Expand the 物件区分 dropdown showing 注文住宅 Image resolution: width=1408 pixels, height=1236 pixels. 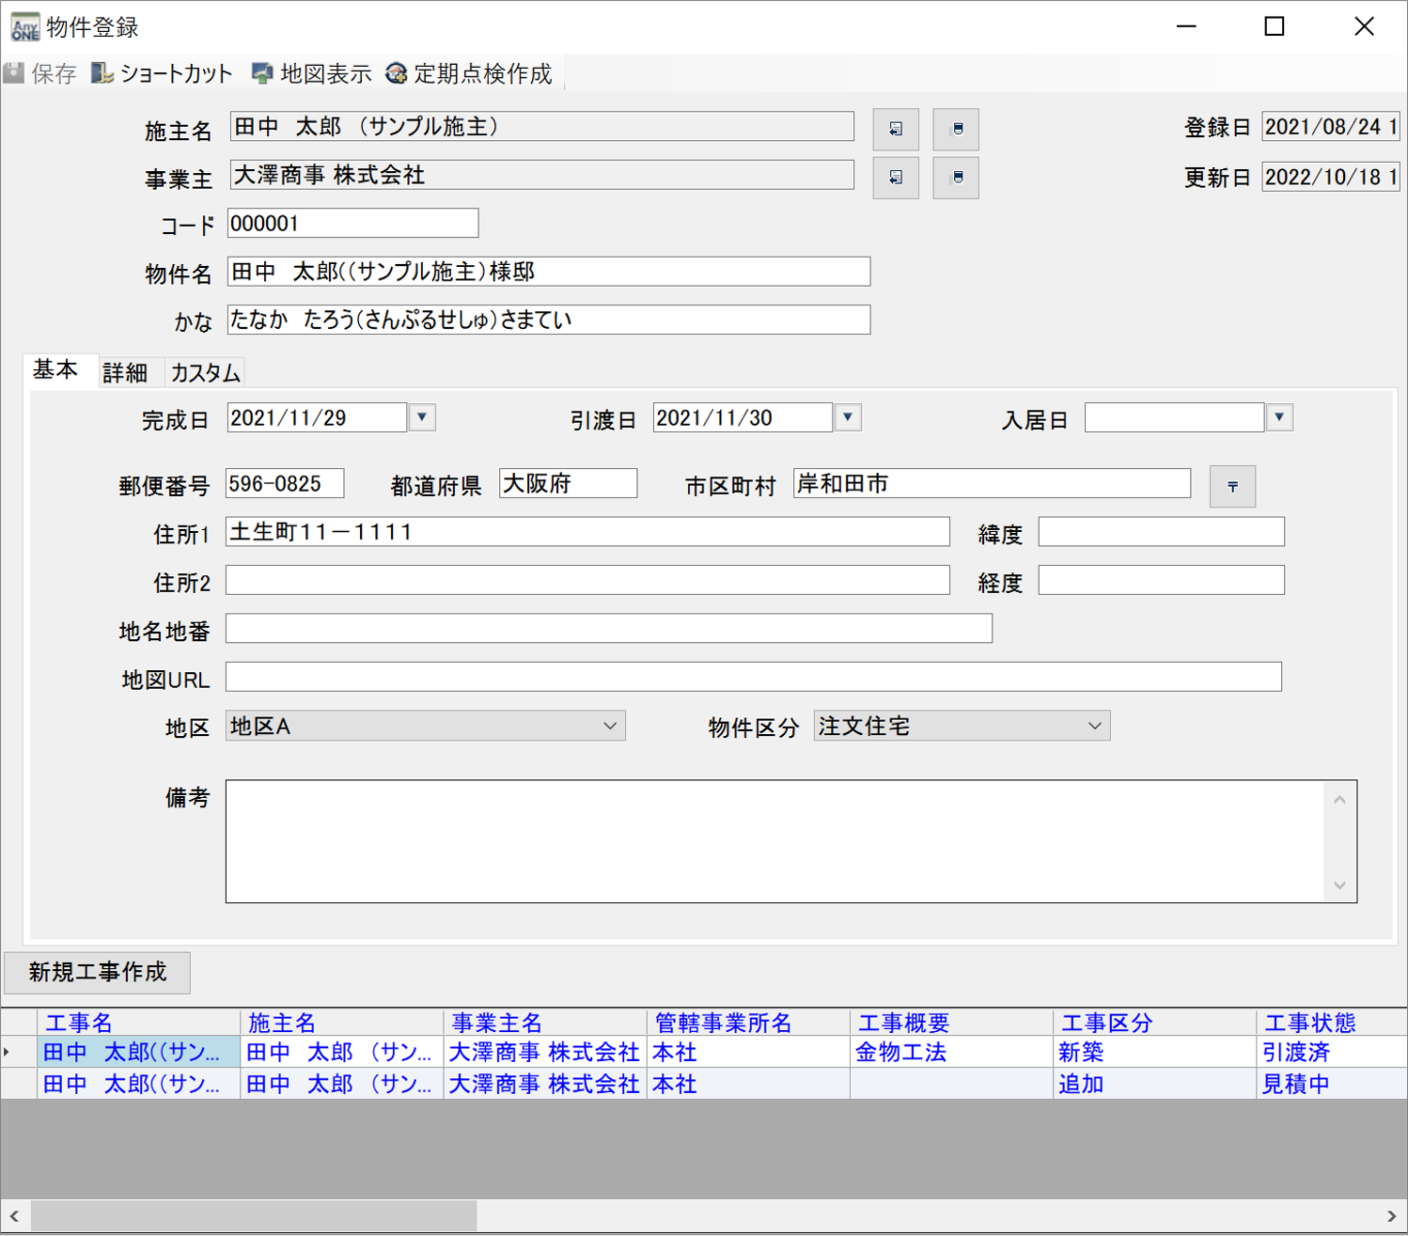[x=1094, y=726]
